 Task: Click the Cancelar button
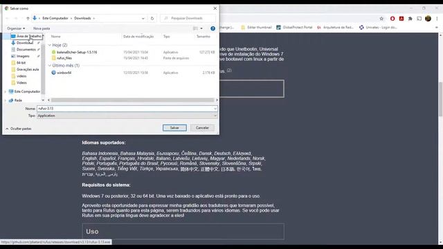pyautogui.click(x=202, y=128)
